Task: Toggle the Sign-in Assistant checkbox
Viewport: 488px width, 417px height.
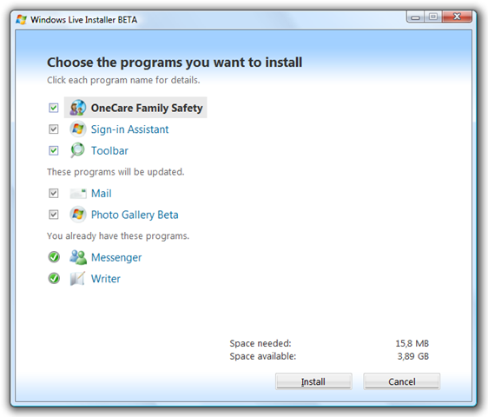Action: 54,129
